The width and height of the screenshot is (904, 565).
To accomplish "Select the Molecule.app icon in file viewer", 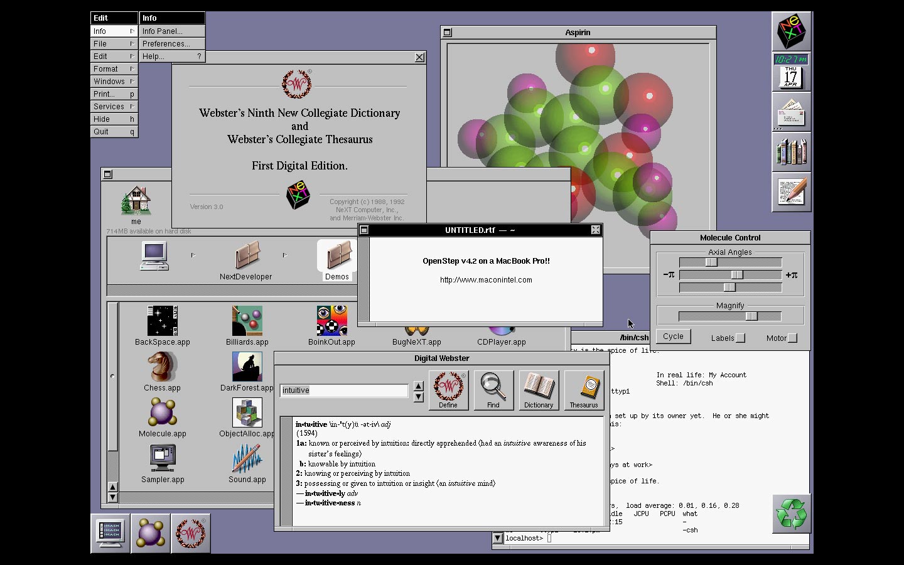I will click(163, 412).
